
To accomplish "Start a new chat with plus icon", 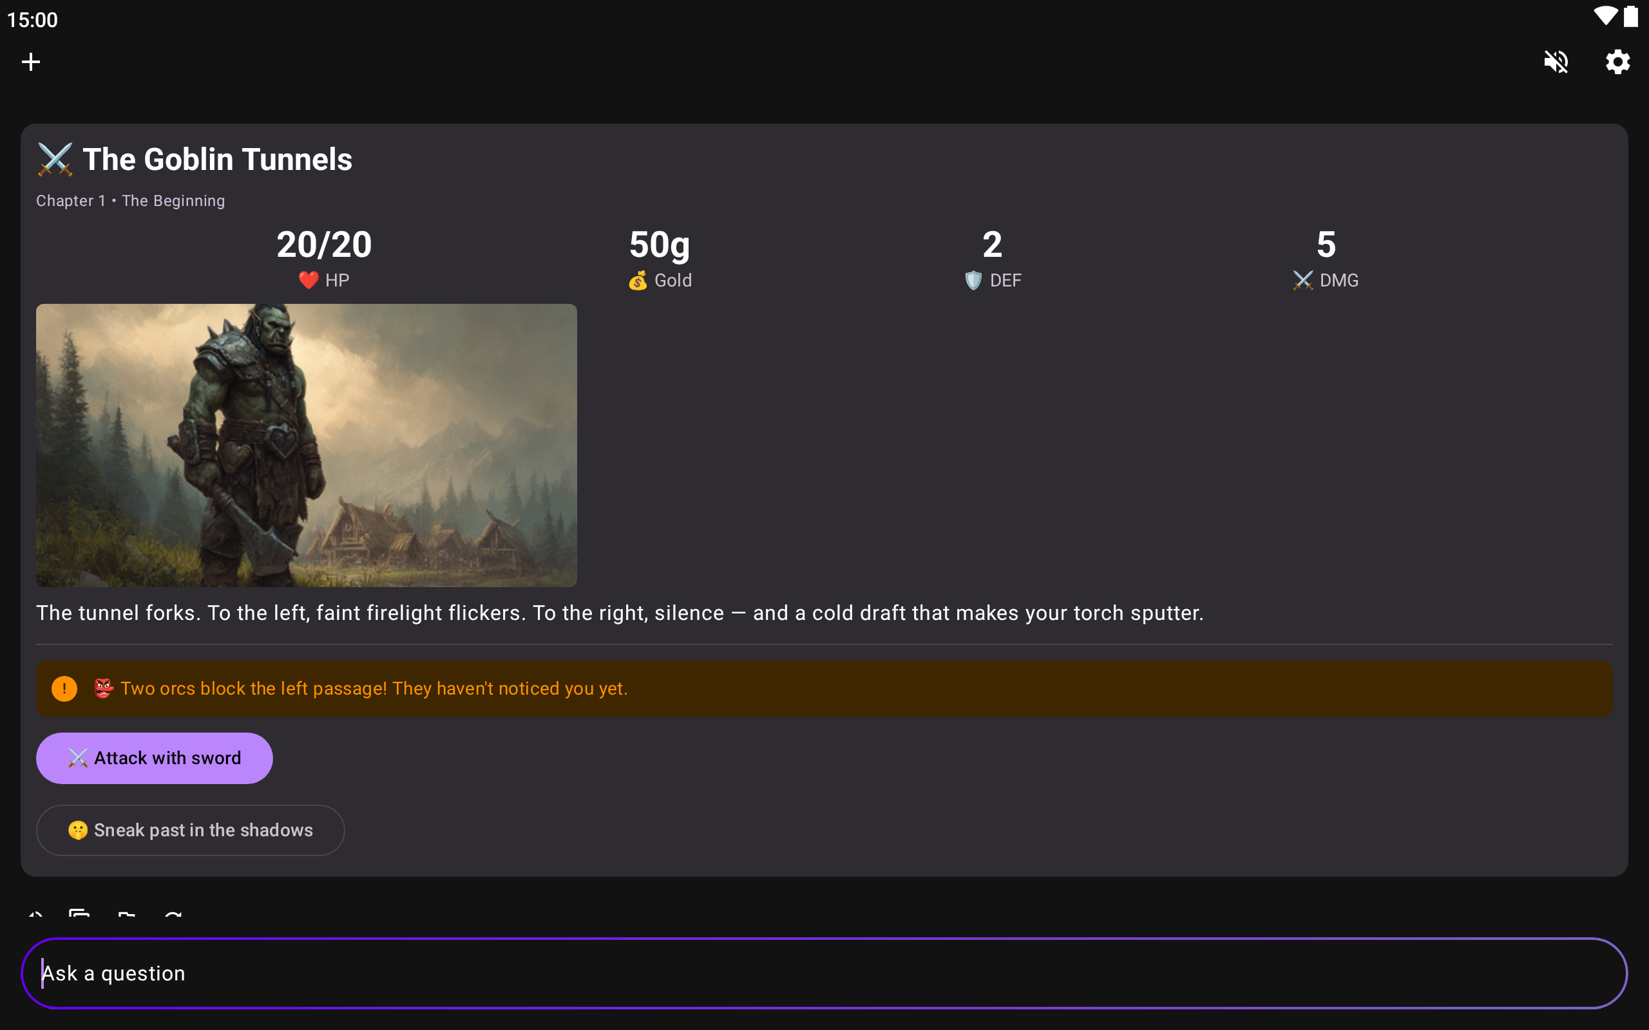I will click(31, 62).
